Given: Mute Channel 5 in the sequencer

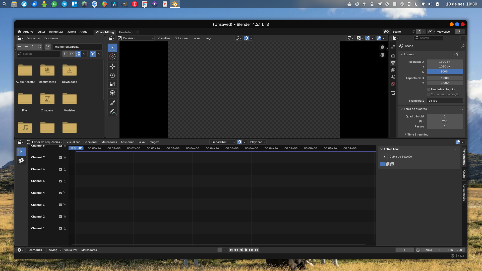Looking at the screenshot, I should [60, 181].
